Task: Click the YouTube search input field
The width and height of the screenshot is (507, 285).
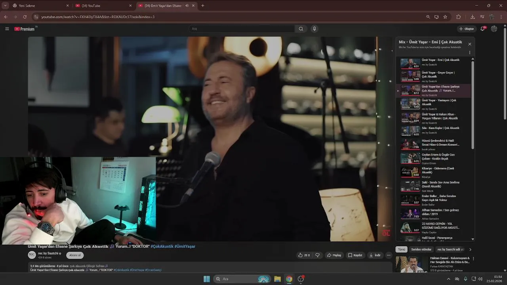Action: pos(242,29)
